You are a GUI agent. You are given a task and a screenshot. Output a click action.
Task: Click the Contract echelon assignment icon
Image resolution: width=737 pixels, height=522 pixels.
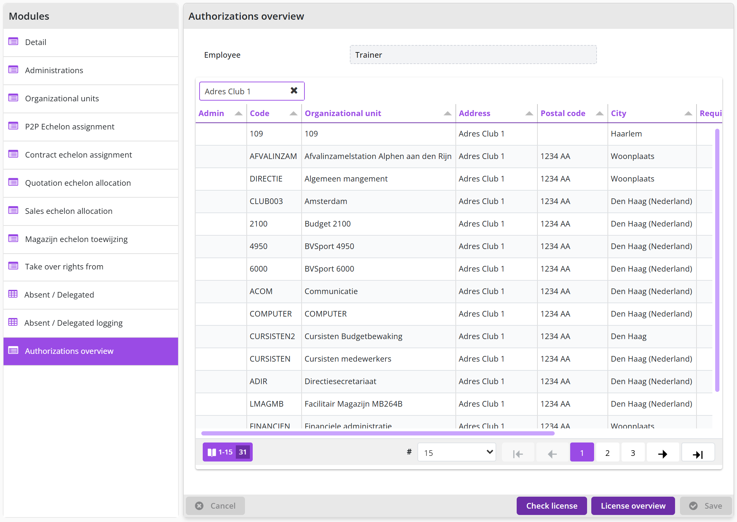[13, 154]
